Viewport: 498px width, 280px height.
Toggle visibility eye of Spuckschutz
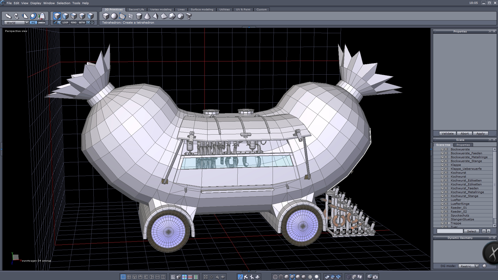446,215
